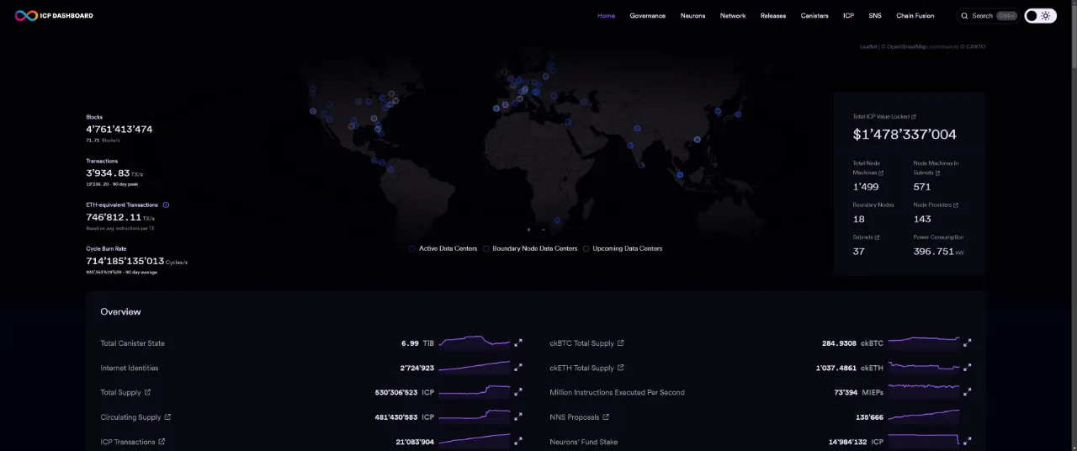Open the SNS nav item

(875, 15)
